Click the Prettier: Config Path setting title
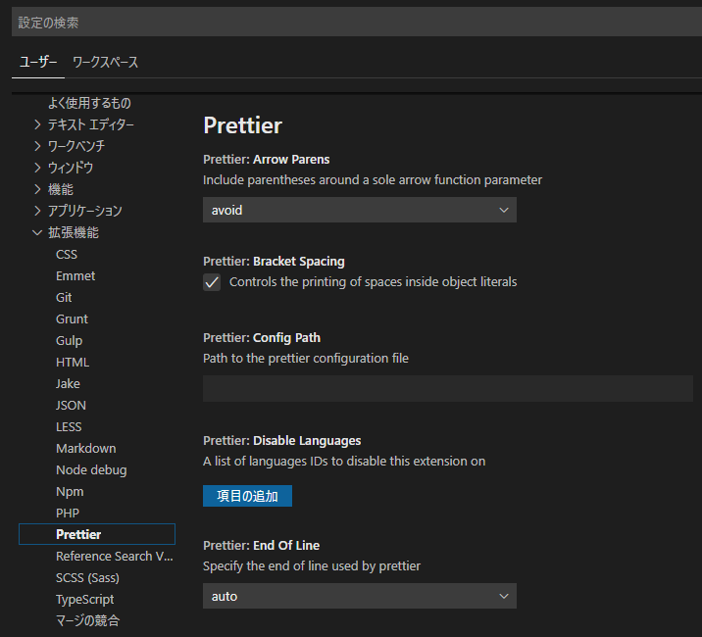The width and height of the screenshot is (702, 637). point(262,337)
